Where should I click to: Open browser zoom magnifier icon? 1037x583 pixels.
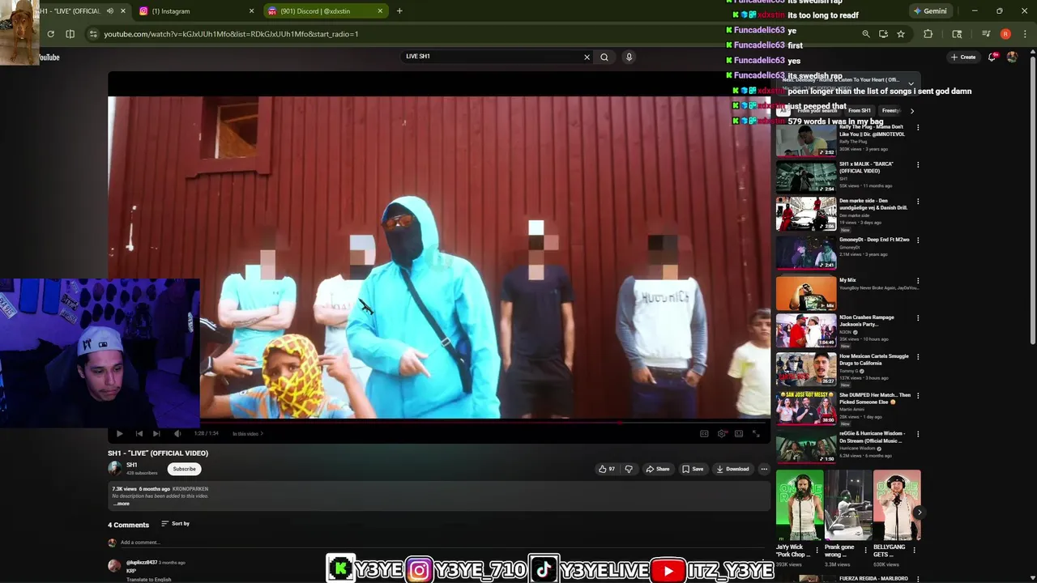pos(865,34)
